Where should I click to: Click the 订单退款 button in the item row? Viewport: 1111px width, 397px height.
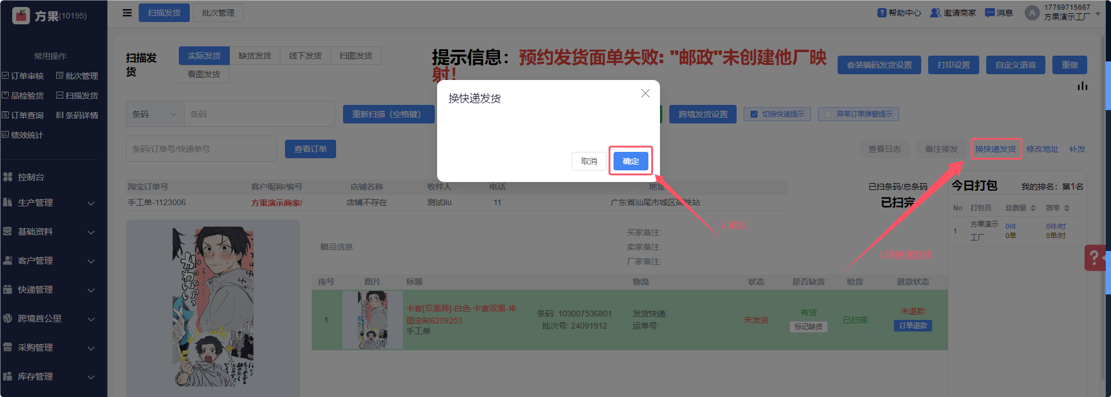(x=913, y=326)
